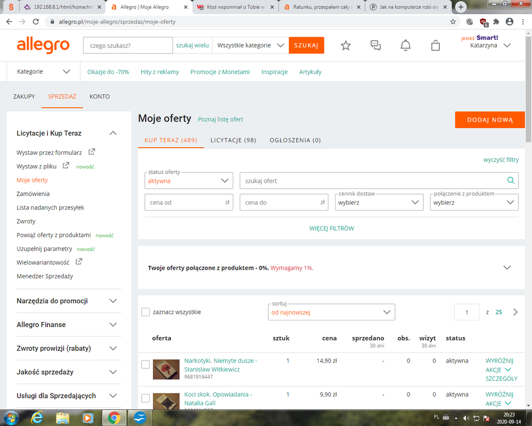Open the 'status oferty' dropdown

point(189,181)
